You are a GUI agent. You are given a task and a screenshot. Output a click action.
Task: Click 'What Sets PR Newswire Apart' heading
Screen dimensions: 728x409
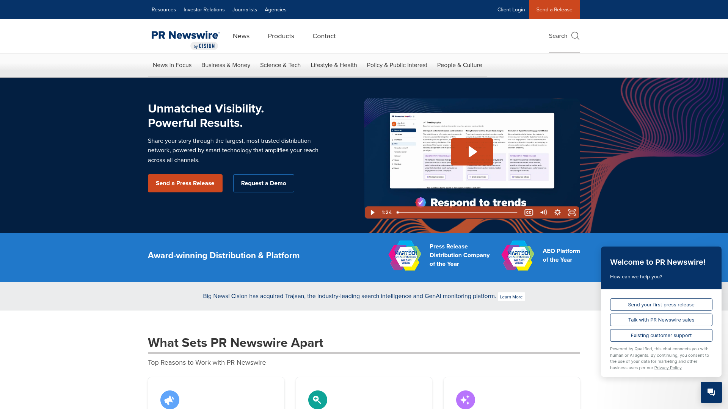click(x=235, y=343)
